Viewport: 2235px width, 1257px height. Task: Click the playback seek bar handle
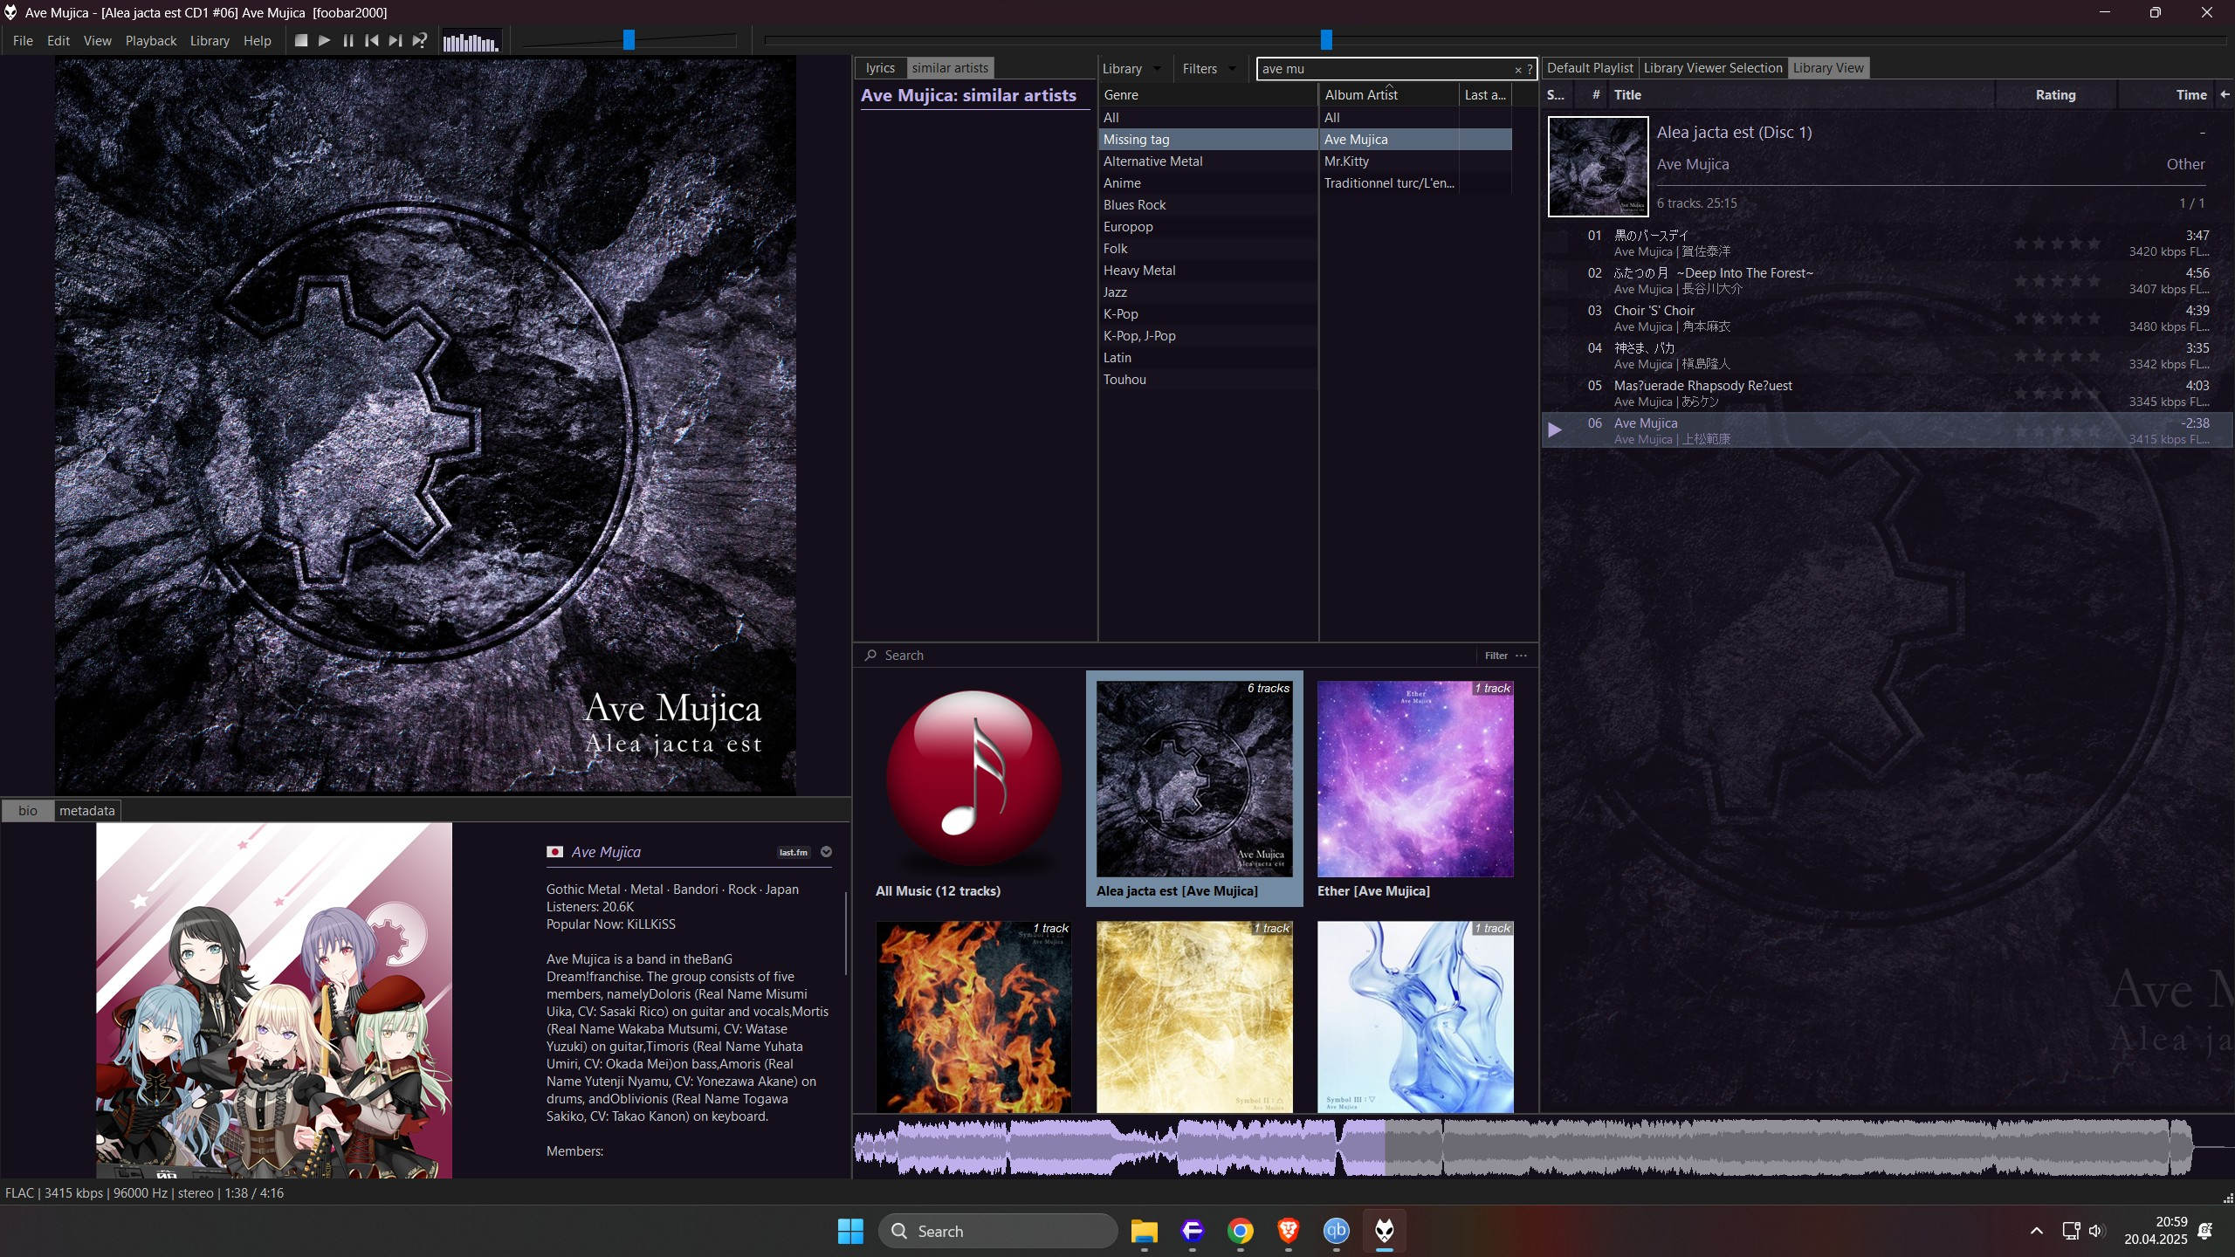1326,39
